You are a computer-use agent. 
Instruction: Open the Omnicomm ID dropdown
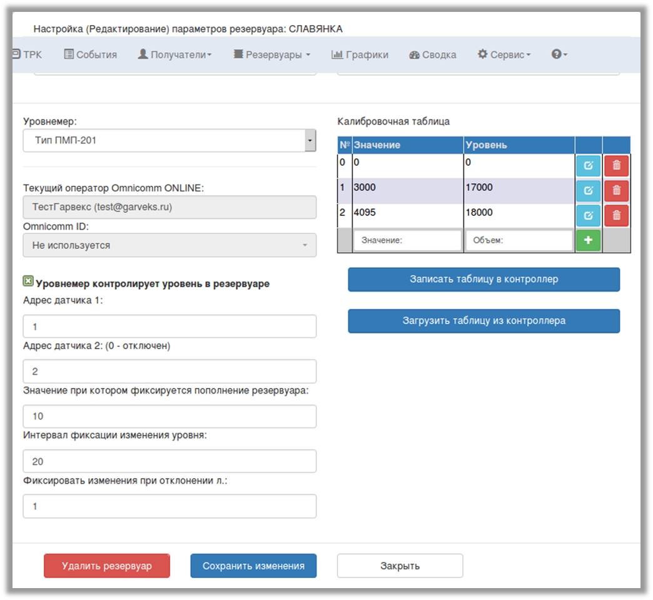pos(170,245)
